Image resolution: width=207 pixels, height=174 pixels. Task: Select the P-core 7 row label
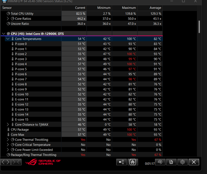point(21,79)
